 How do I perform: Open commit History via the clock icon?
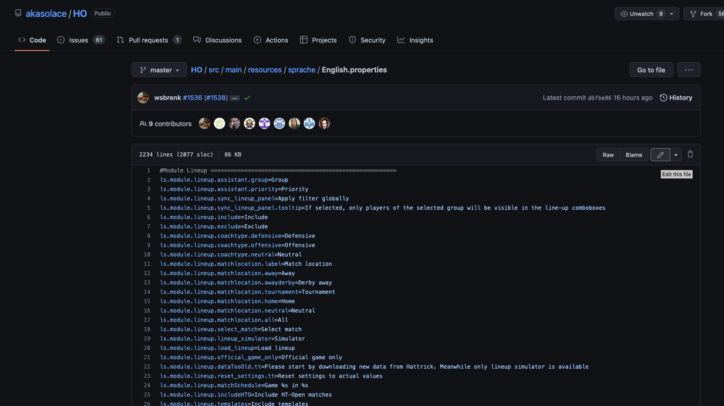[664, 97]
